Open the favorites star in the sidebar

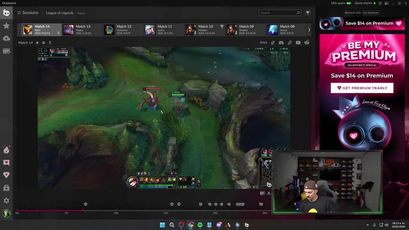click(x=6, y=26)
